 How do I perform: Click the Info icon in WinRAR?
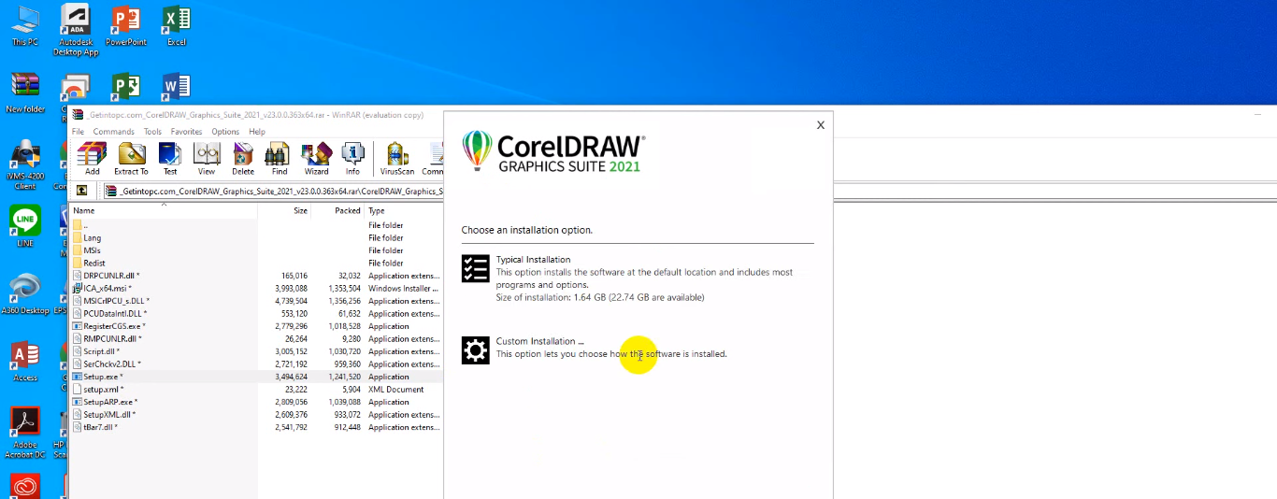pyautogui.click(x=352, y=159)
